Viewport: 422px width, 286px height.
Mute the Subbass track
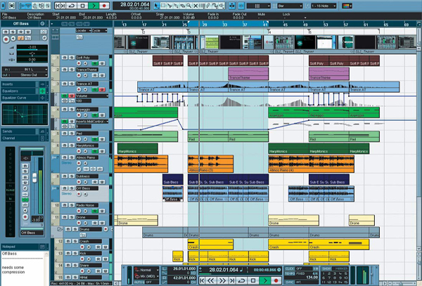point(65,176)
